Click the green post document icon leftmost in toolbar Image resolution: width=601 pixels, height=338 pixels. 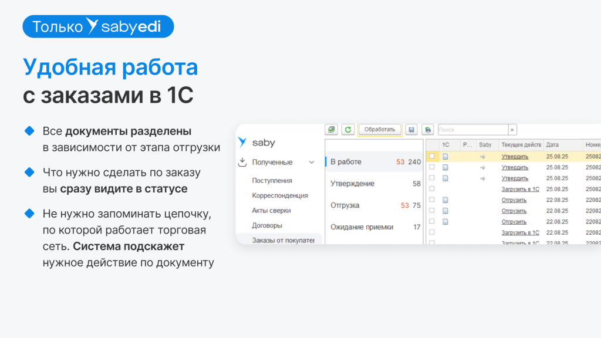[x=332, y=130]
